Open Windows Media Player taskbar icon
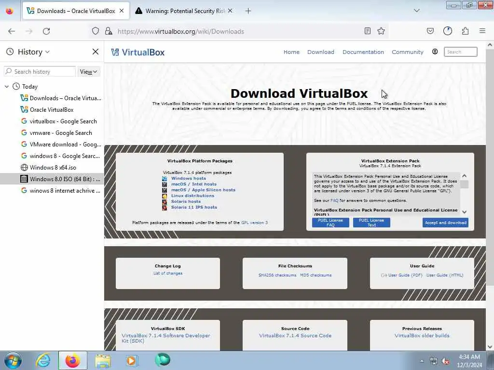The width and height of the screenshot is (494, 370). (x=132, y=360)
